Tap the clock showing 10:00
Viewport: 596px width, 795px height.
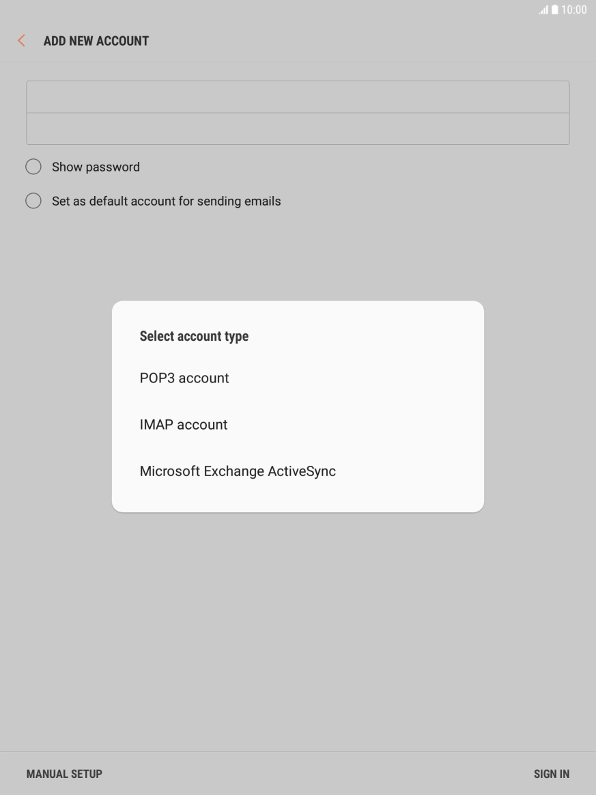(574, 10)
